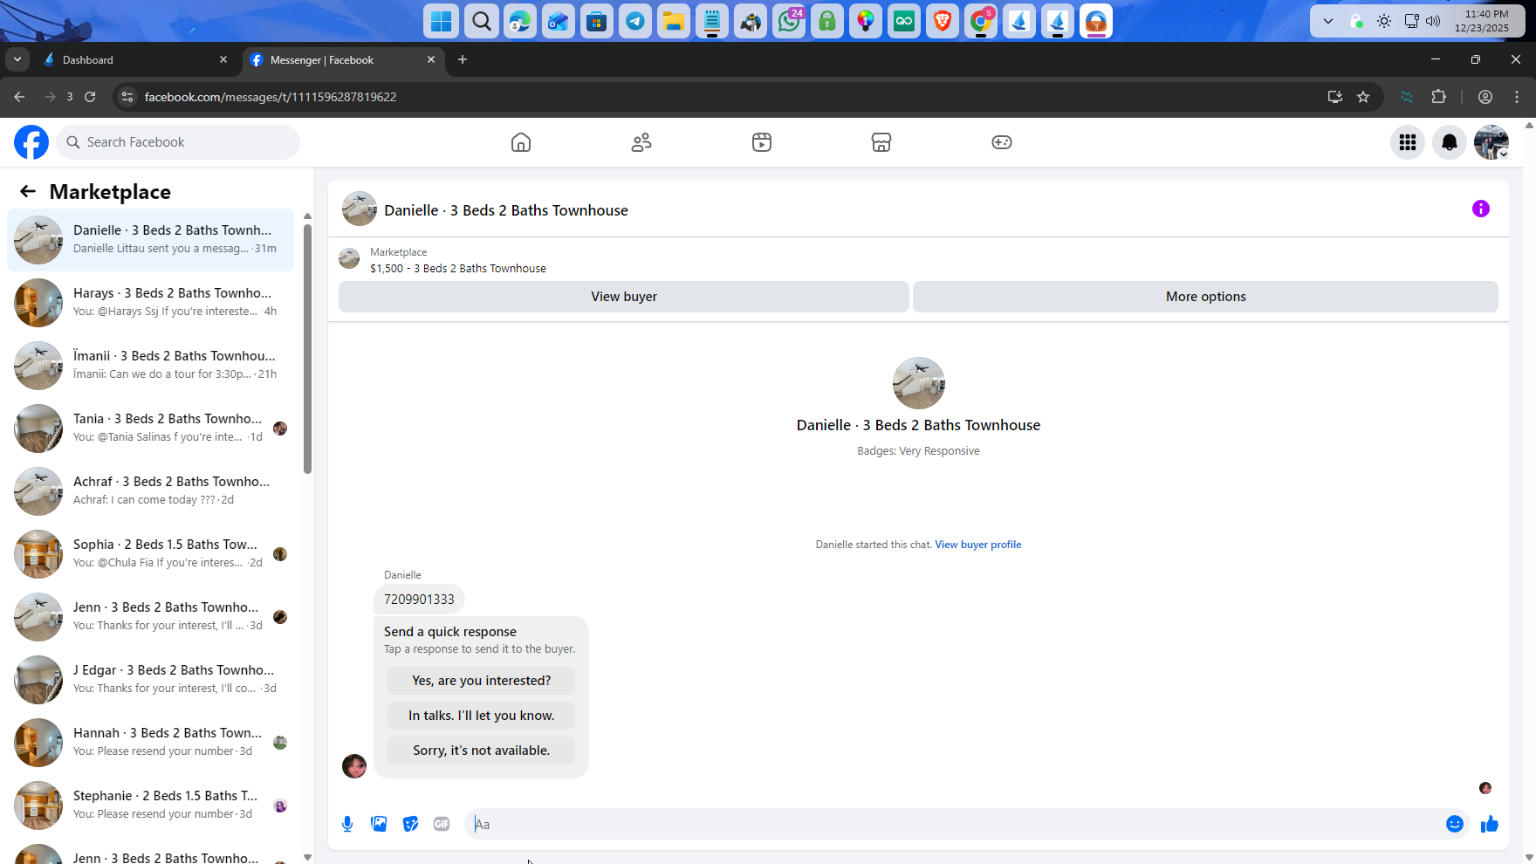Switch to the Dashboard tab
The width and height of the screenshot is (1536, 864).
click(135, 59)
